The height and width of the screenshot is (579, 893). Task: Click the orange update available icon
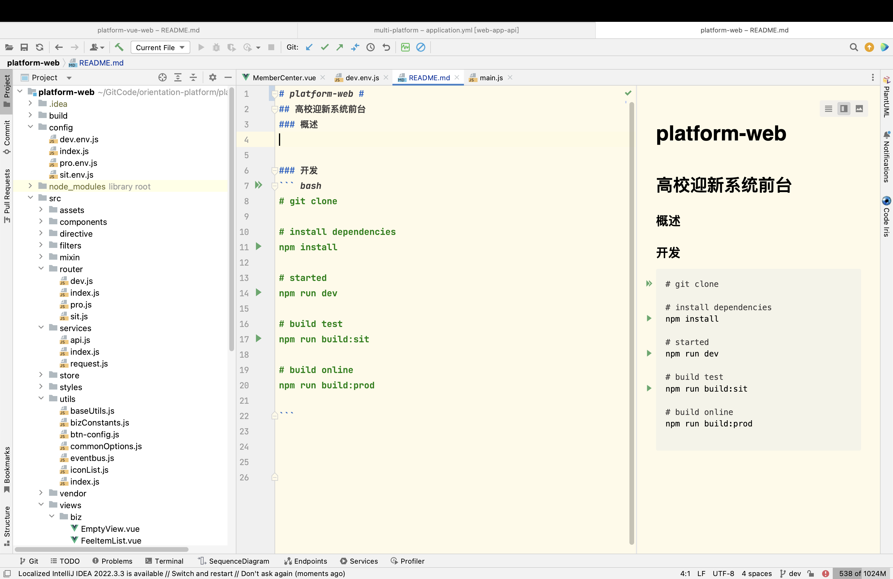pyautogui.click(x=869, y=47)
